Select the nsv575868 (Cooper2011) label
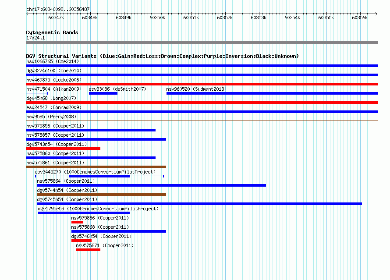 pos(100,227)
